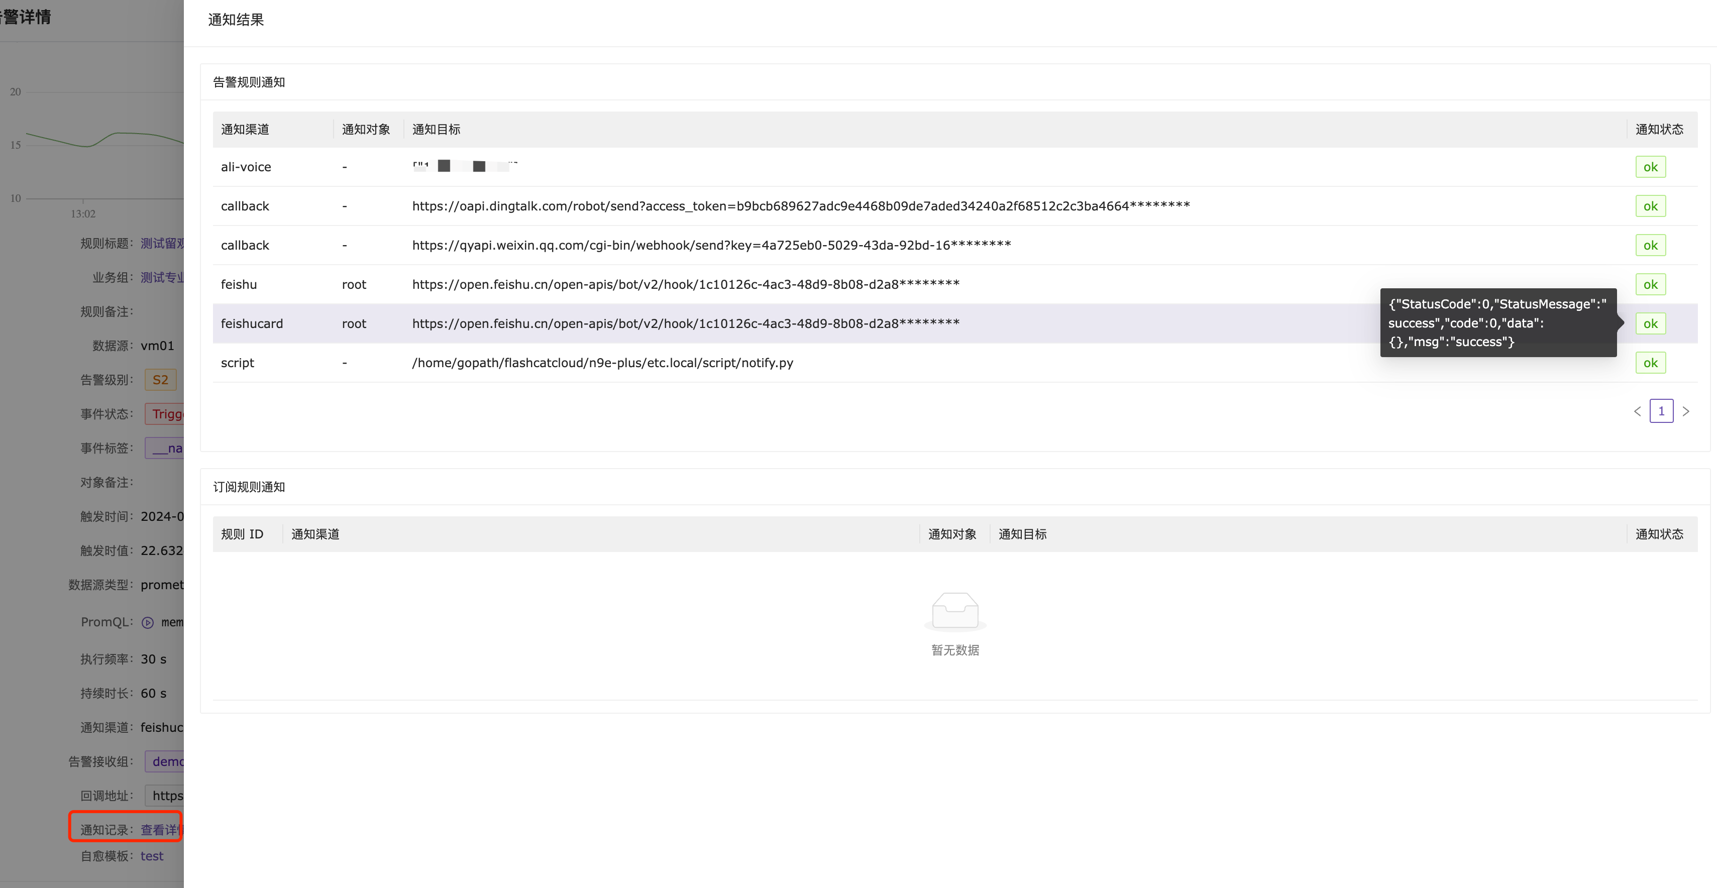Click the 22.632 trigger value text

click(162, 550)
